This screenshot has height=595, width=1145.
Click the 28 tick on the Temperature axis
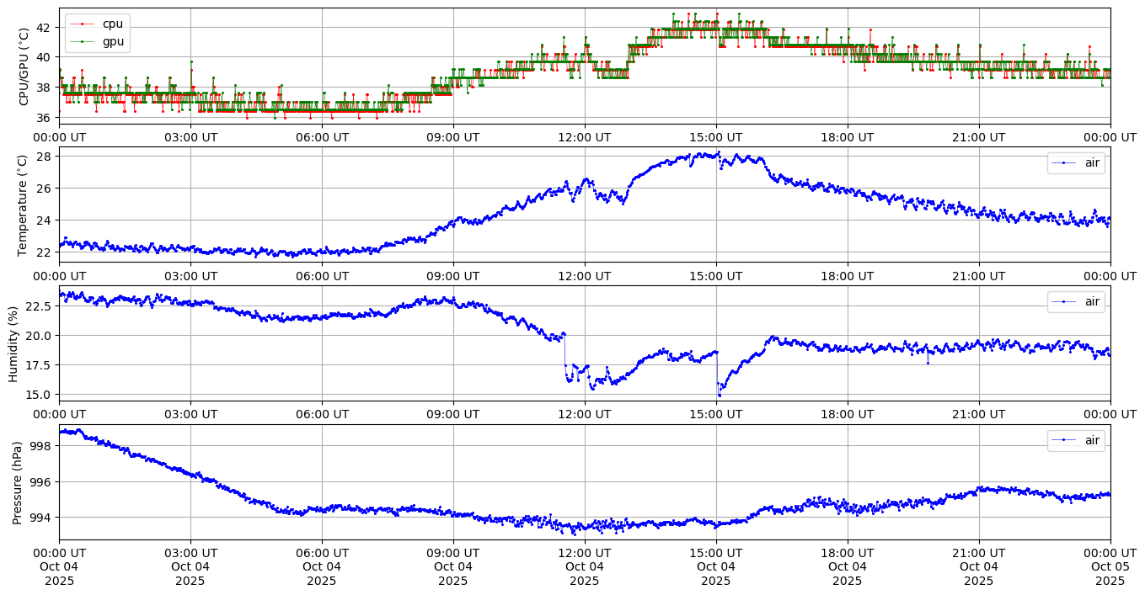45,157
